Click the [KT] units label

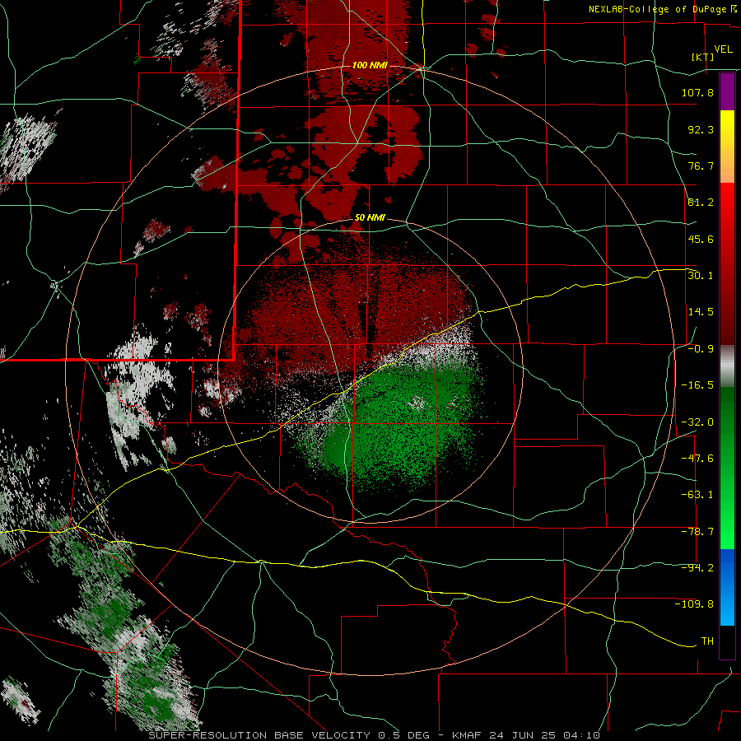pos(703,57)
